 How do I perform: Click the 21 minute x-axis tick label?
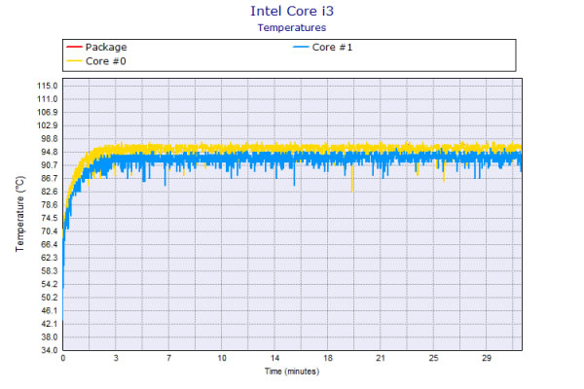click(x=381, y=358)
